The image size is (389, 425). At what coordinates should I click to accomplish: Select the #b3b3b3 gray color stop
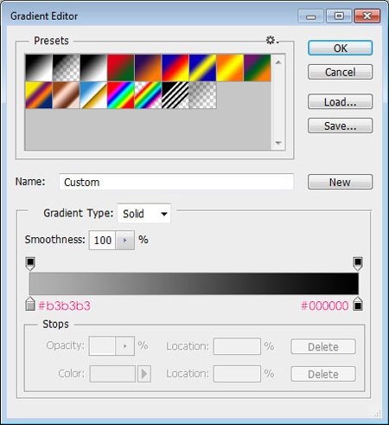pyautogui.click(x=30, y=304)
